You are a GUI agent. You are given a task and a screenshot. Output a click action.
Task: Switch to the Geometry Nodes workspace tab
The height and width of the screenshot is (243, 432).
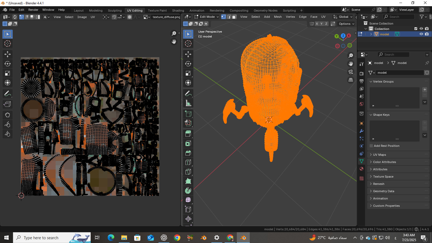[265, 11]
